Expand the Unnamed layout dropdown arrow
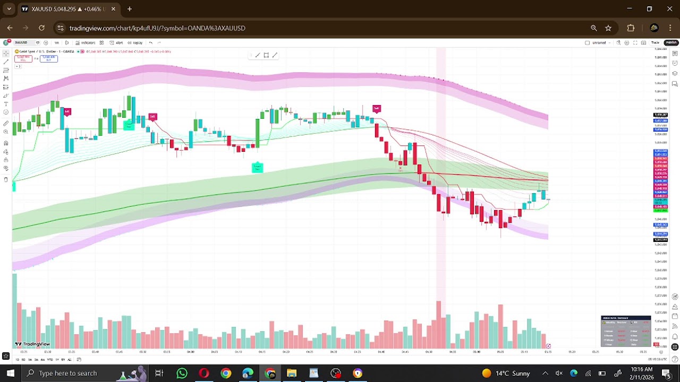 pos(610,42)
